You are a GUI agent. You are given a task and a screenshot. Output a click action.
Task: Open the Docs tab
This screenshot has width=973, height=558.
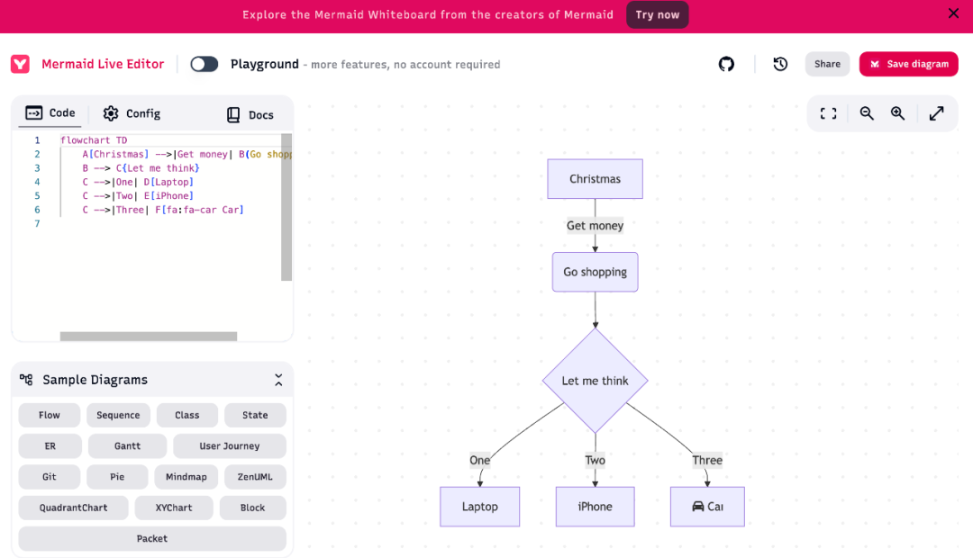(250, 114)
